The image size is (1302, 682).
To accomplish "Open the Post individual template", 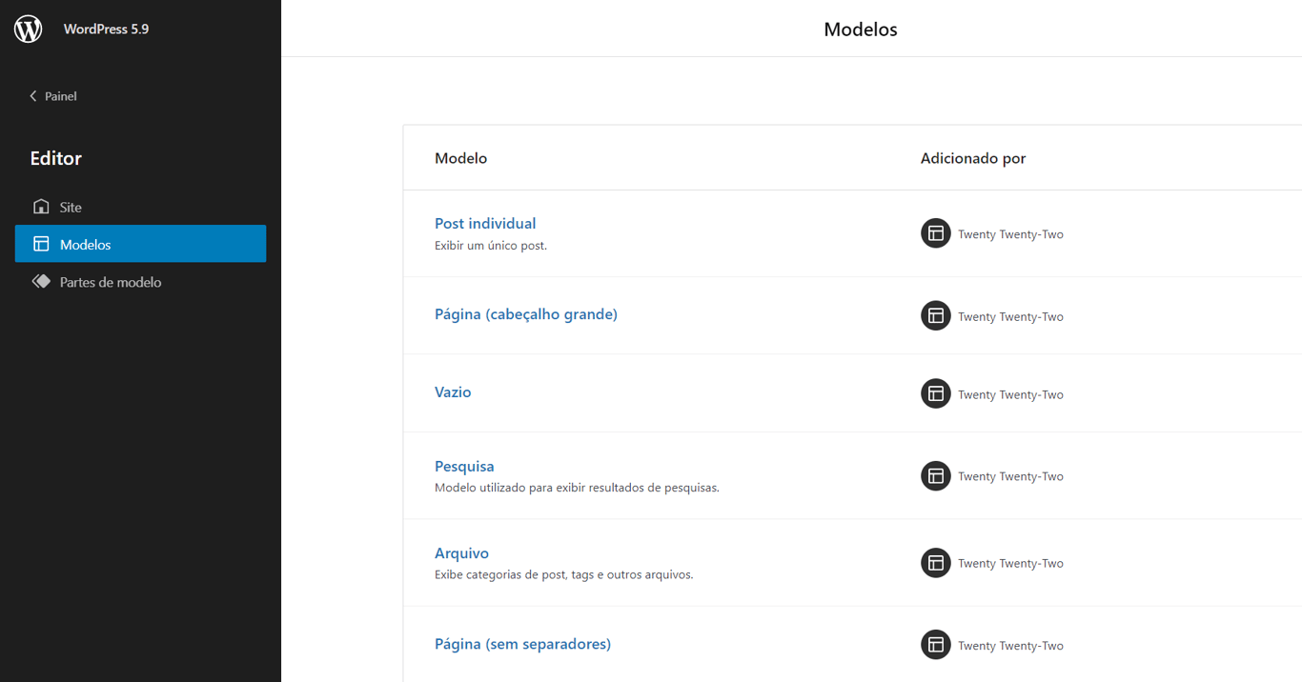I will pos(485,223).
